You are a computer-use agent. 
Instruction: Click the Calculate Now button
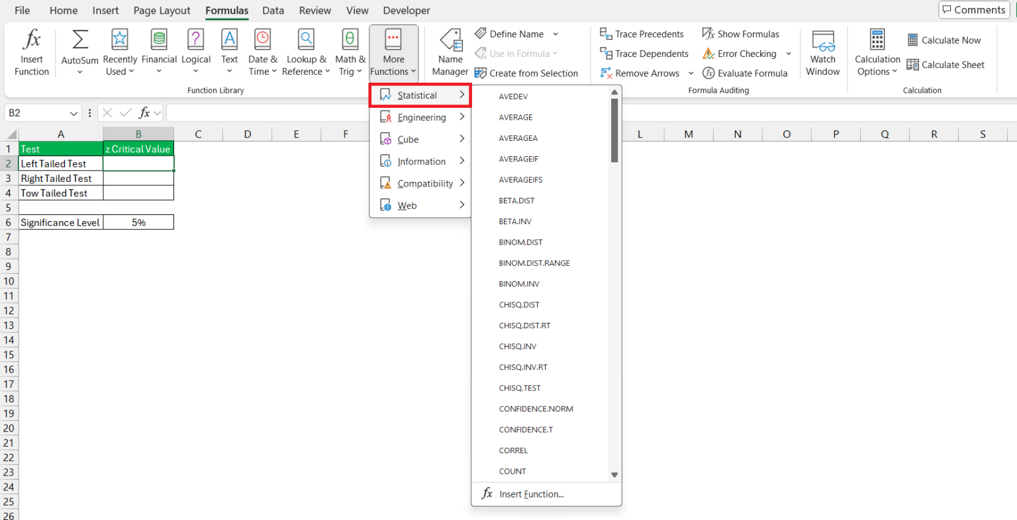[x=944, y=40]
